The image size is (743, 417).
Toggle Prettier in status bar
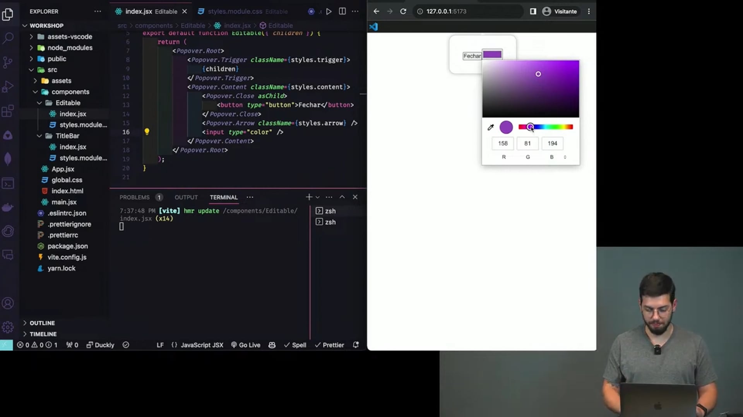pos(329,345)
